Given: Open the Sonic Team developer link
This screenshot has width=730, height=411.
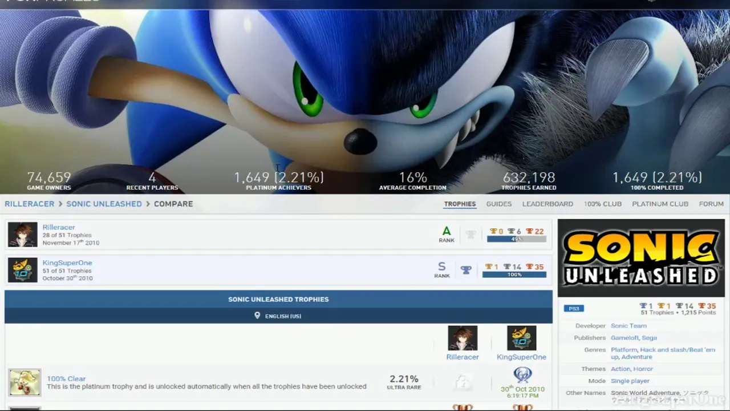Looking at the screenshot, I should tap(628, 326).
